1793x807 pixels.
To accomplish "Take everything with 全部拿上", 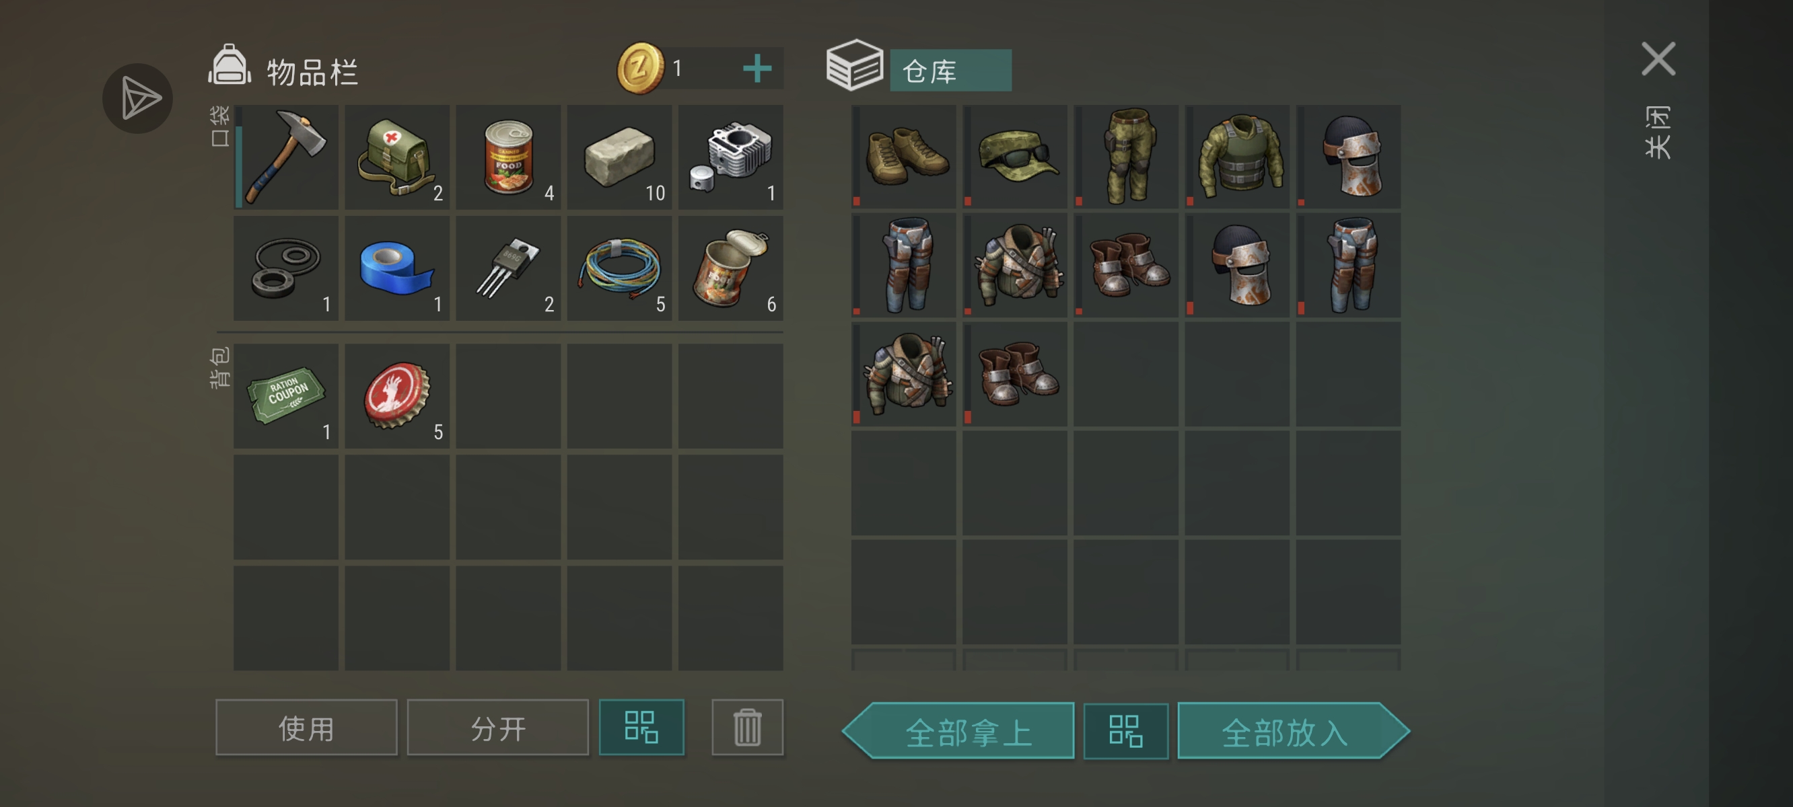I will tap(958, 731).
